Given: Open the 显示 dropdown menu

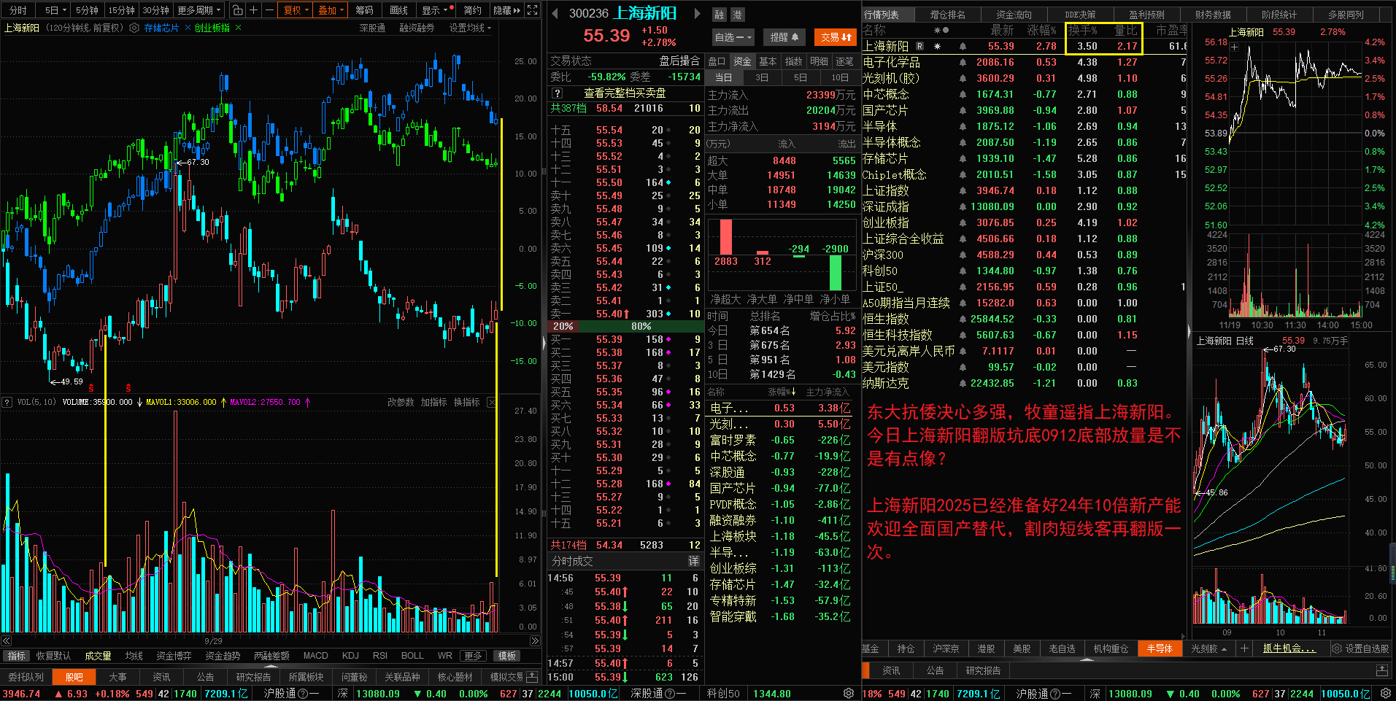Looking at the screenshot, I should [x=438, y=10].
